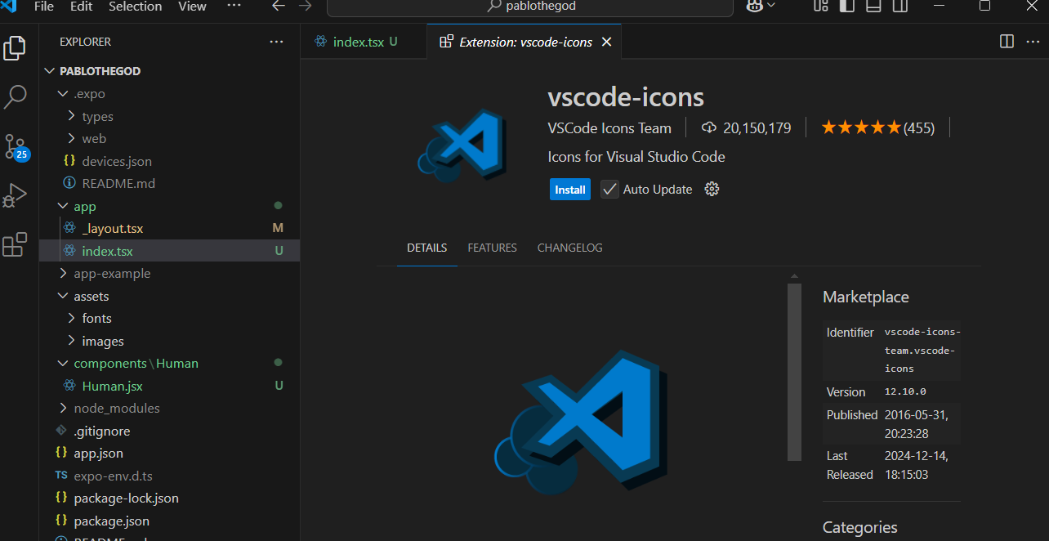Collapse the PABLOTHEGOD root folder
This screenshot has width=1049, height=541.
coord(50,71)
